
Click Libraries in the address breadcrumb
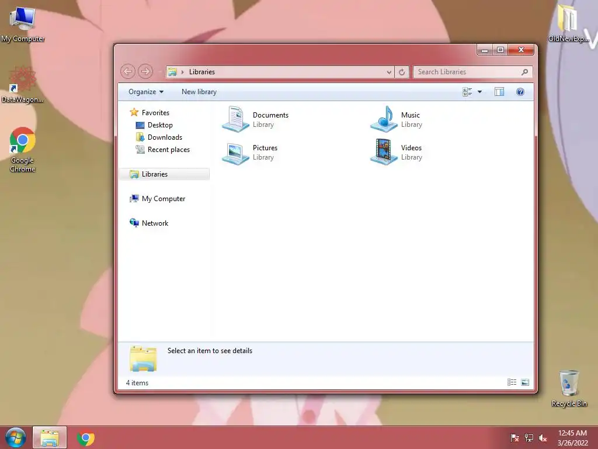pyautogui.click(x=201, y=72)
